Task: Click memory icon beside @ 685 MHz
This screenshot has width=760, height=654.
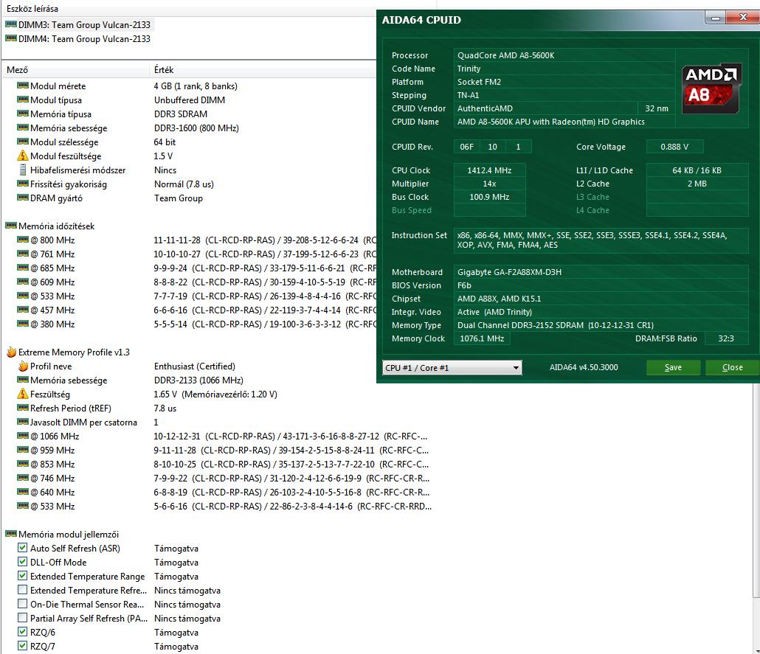Action: (x=23, y=268)
